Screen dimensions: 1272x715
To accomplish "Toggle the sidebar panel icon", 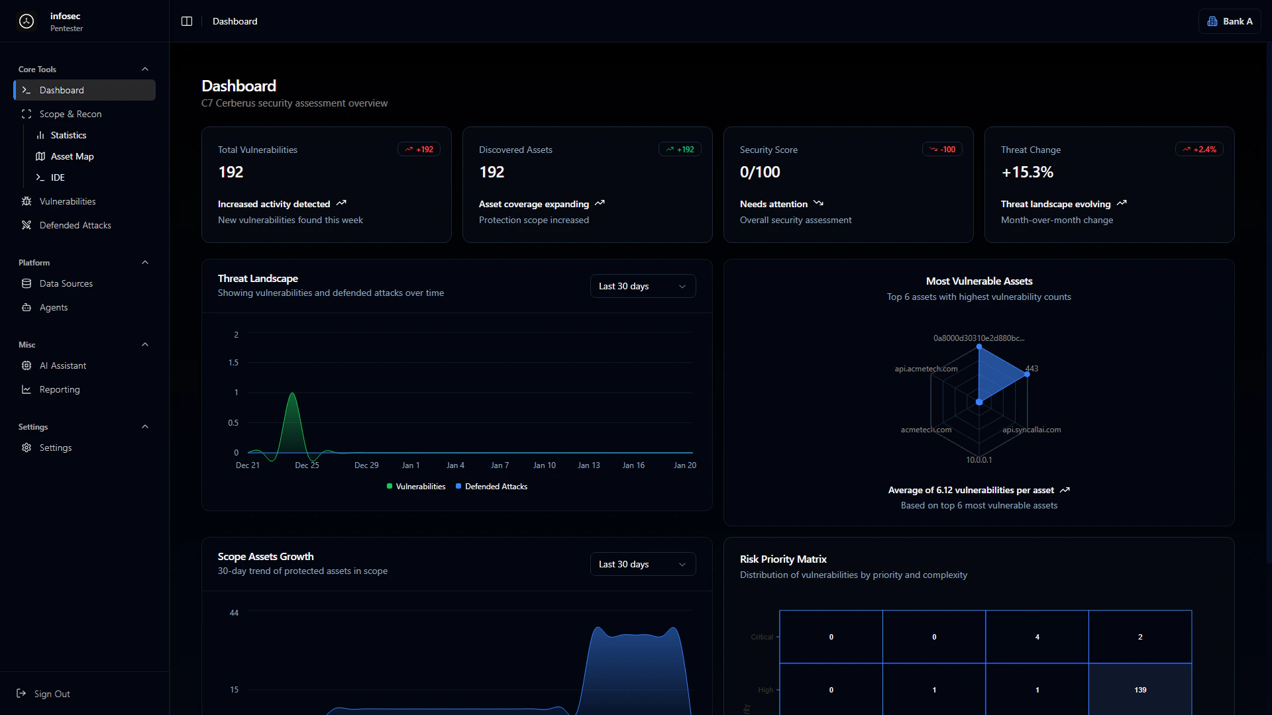I will (x=187, y=21).
